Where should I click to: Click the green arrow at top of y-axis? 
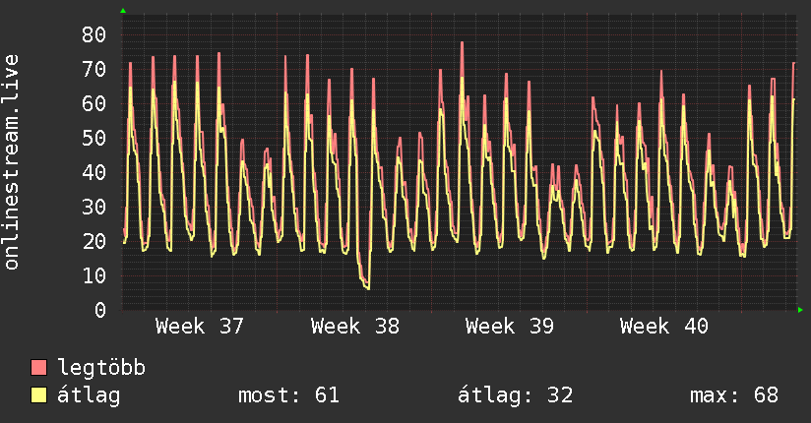(x=123, y=11)
